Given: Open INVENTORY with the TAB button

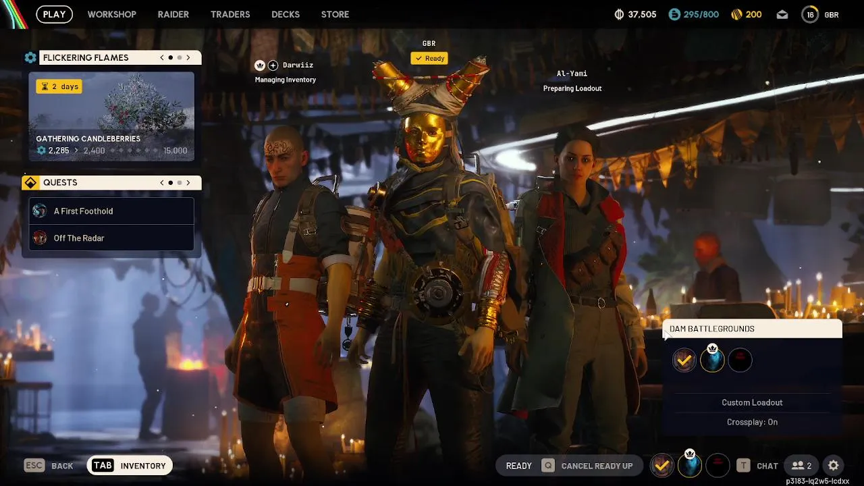Looking at the screenshot, I should pyautogui.click(x=130, y=466).
